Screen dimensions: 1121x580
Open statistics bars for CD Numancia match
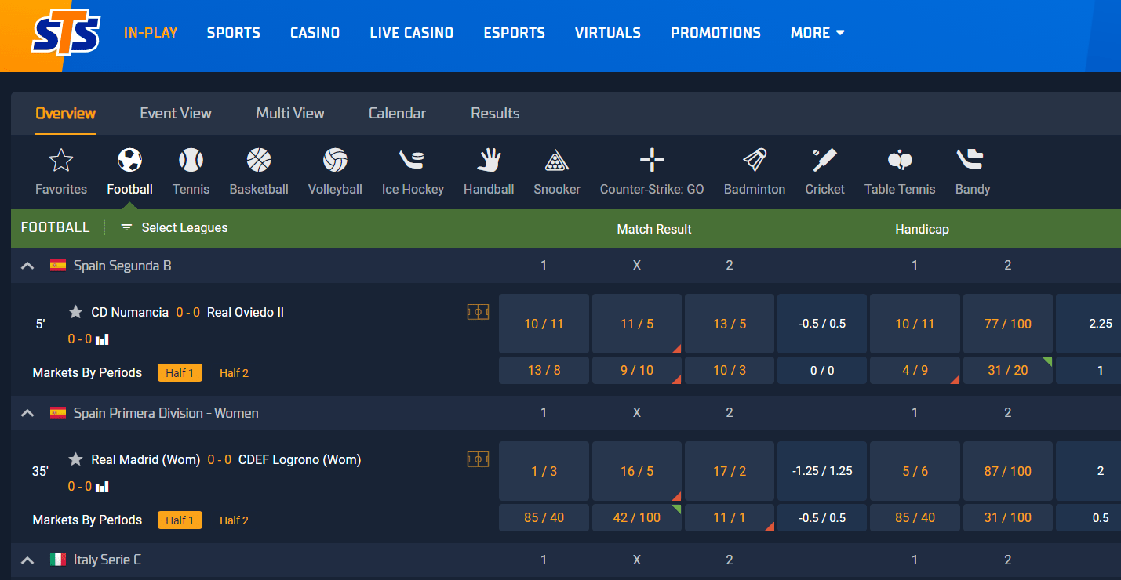[x=102, y=339]
